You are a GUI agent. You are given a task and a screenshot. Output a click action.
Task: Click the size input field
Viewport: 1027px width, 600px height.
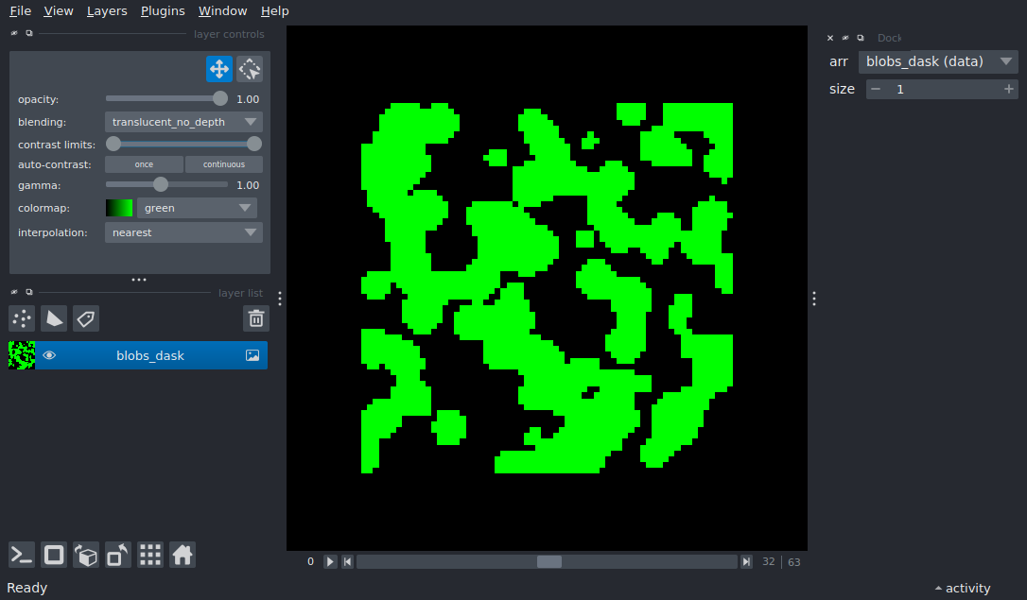(942, 89)
